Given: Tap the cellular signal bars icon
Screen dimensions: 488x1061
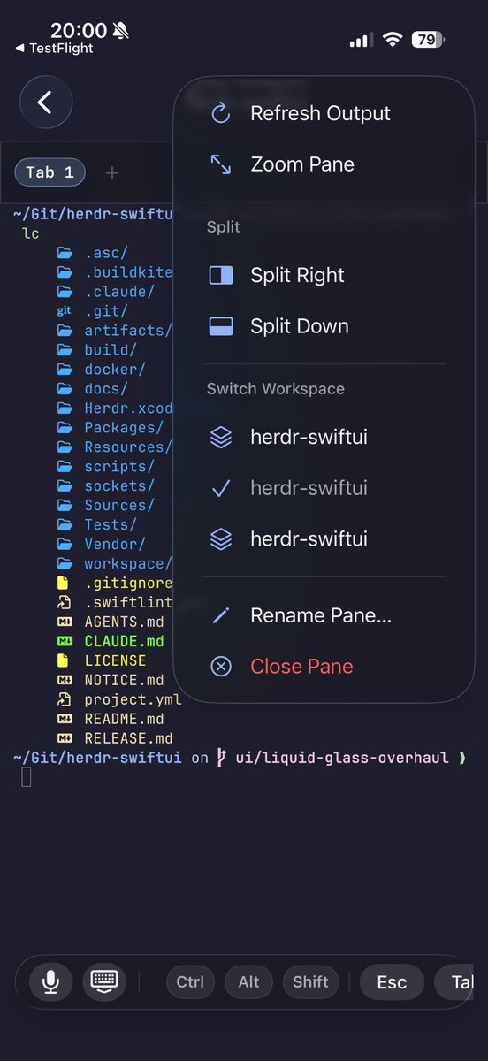Looking at the screenshot, I should click(361, 41).
